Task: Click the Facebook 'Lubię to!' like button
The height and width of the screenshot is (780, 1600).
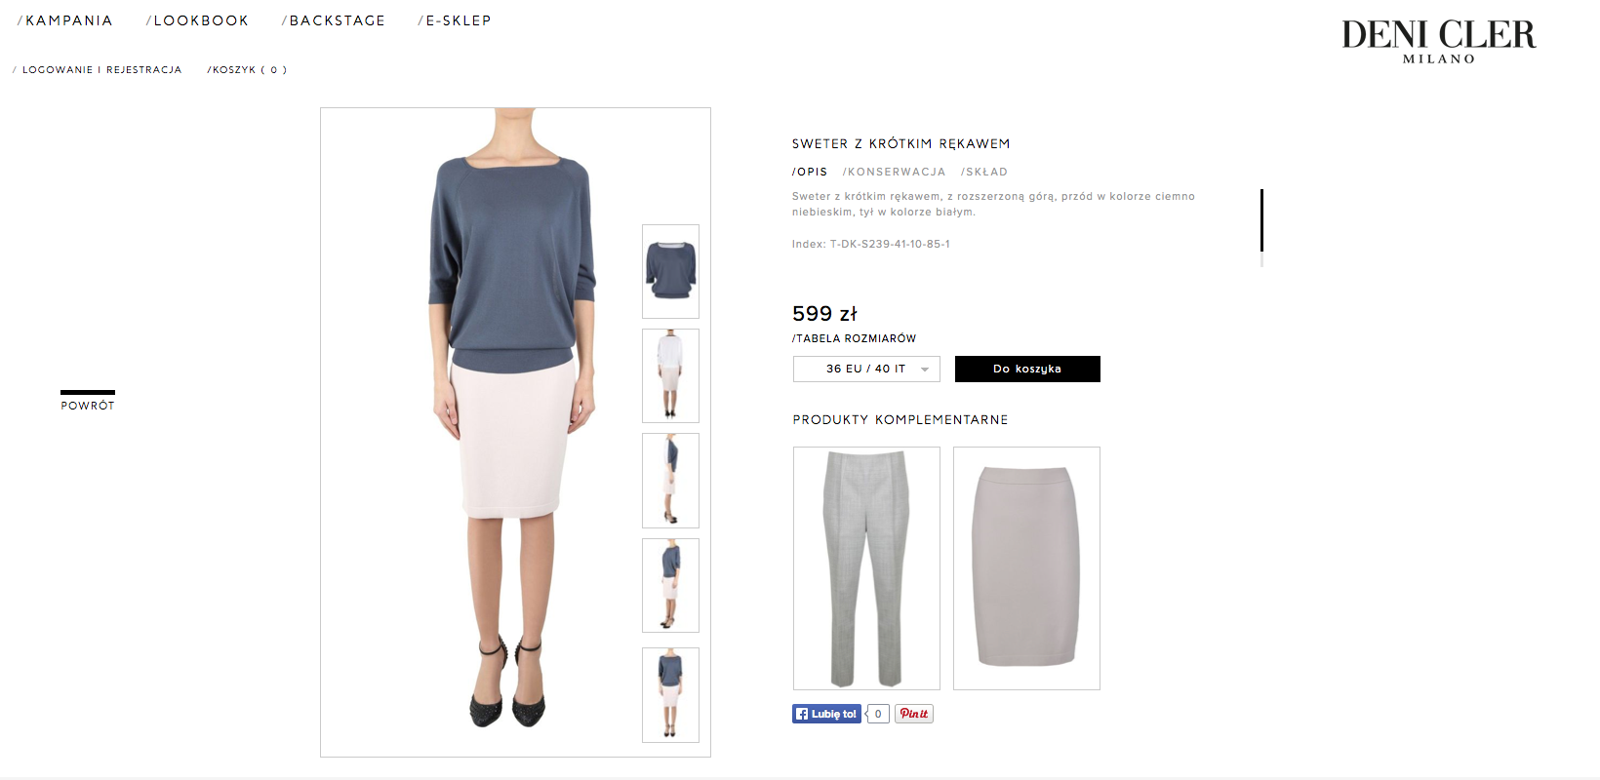Action: coord(826,714)
